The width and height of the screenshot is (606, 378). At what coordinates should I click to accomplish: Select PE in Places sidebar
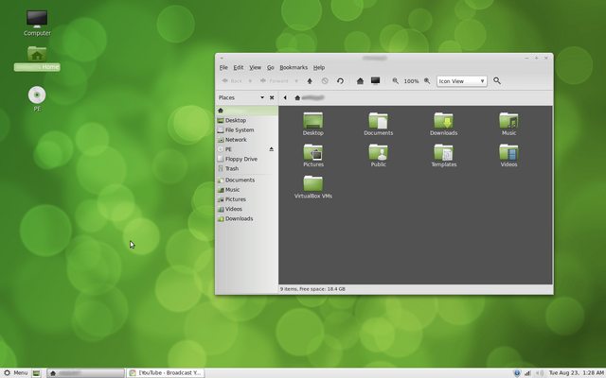point(241,149)
